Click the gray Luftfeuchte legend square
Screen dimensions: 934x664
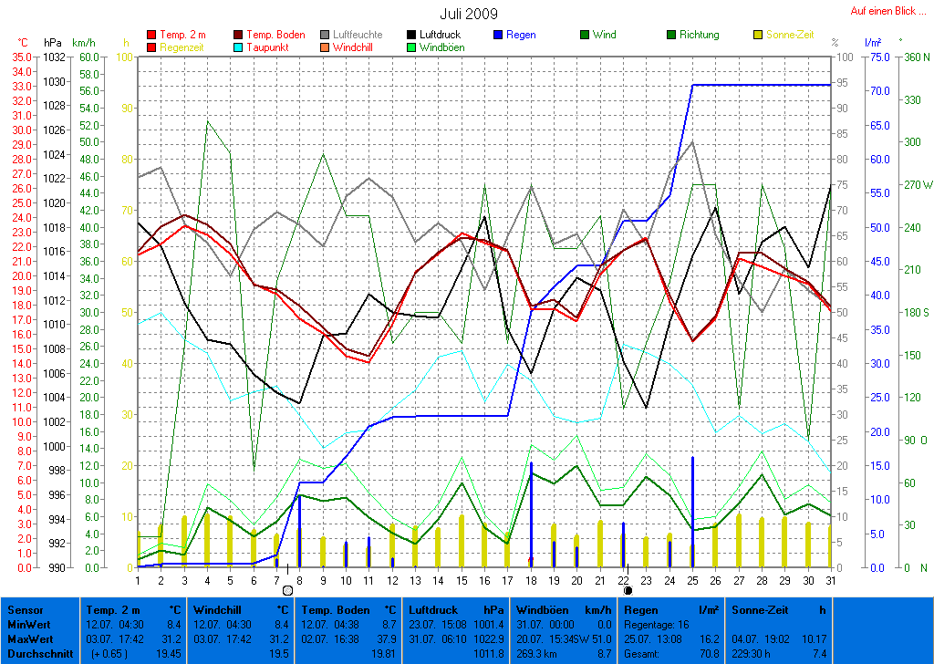coord(326,35)
